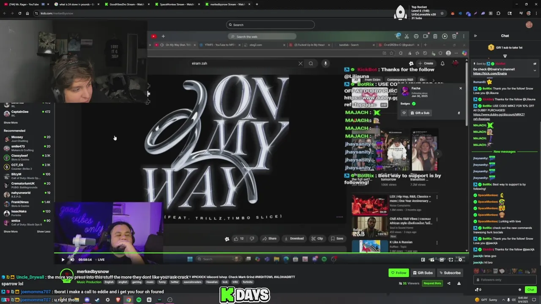The height and width of the screenshot is (304, 541).
Task: Switch to 24 stone in pounds tab
Action: point(77,4)
